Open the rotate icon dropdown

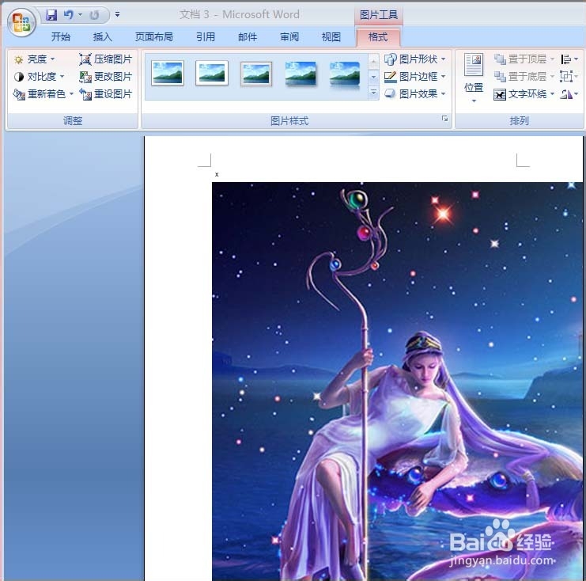coord(569,94)
